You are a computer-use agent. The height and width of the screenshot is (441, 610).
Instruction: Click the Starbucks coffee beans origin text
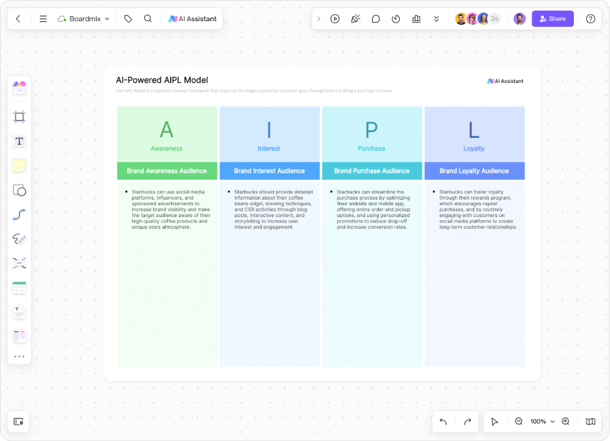(x=274, y=210)
